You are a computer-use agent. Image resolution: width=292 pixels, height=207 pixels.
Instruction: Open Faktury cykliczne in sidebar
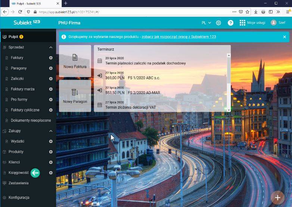coord(25,110)
